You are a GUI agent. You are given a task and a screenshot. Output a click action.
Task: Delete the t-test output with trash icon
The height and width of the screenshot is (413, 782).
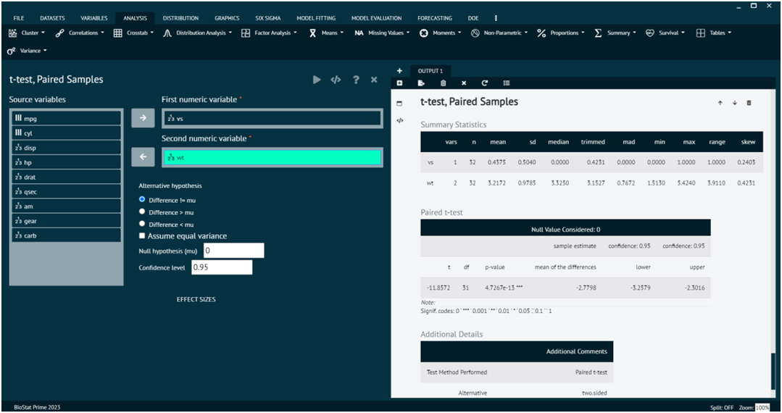pos(749,103)
